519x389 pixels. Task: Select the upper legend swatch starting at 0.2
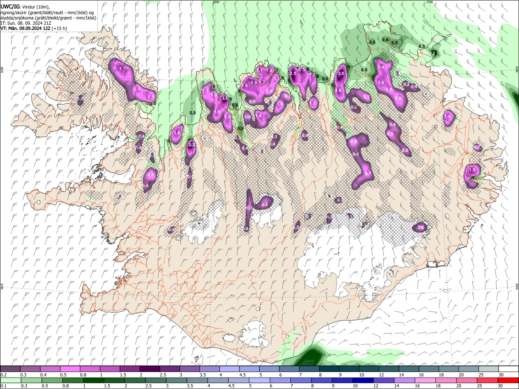tap(11, 369)
